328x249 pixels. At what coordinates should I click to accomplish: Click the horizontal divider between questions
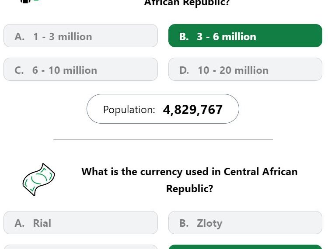point(163,139)
